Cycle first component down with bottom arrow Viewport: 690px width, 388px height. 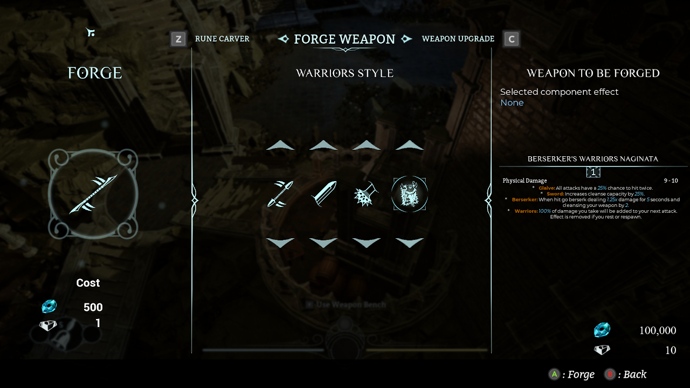tap(280, 243)
